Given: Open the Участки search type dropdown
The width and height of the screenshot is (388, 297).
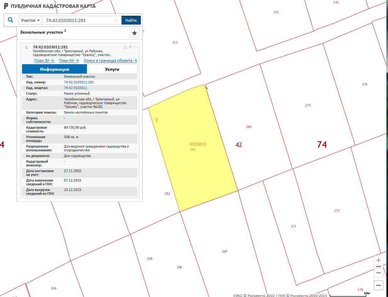Looking at the screenshot, I should click(x=30, y=20).
